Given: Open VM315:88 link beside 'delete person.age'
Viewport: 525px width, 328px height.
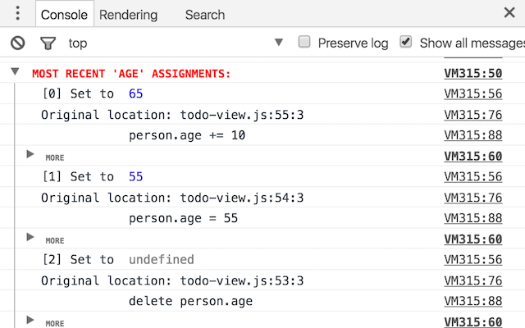Looking at the screenshot, I should 473,301.
